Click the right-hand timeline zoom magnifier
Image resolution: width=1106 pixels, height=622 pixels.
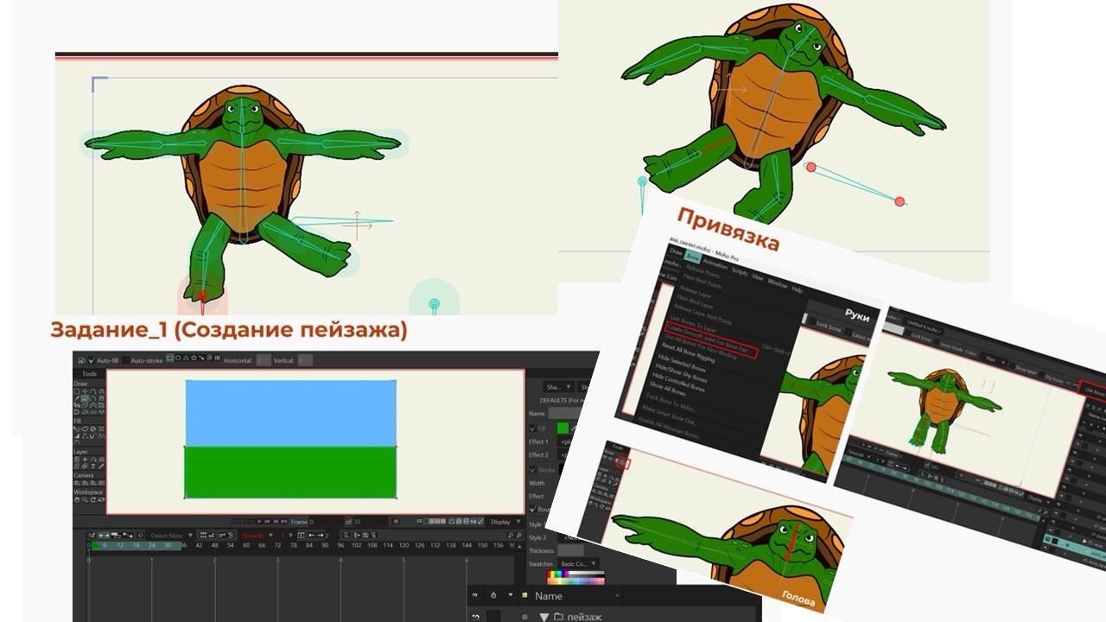pos(521,536)
